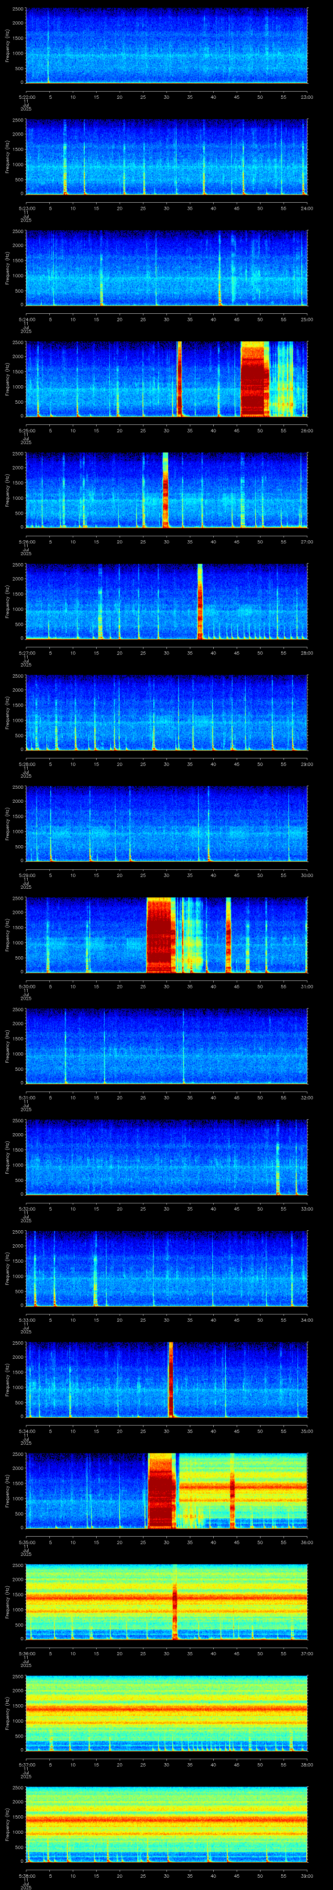Click the 5:35:00 start time label

point(27,1542)
